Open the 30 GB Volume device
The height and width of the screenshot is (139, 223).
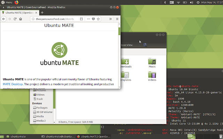tap(43, 112)
